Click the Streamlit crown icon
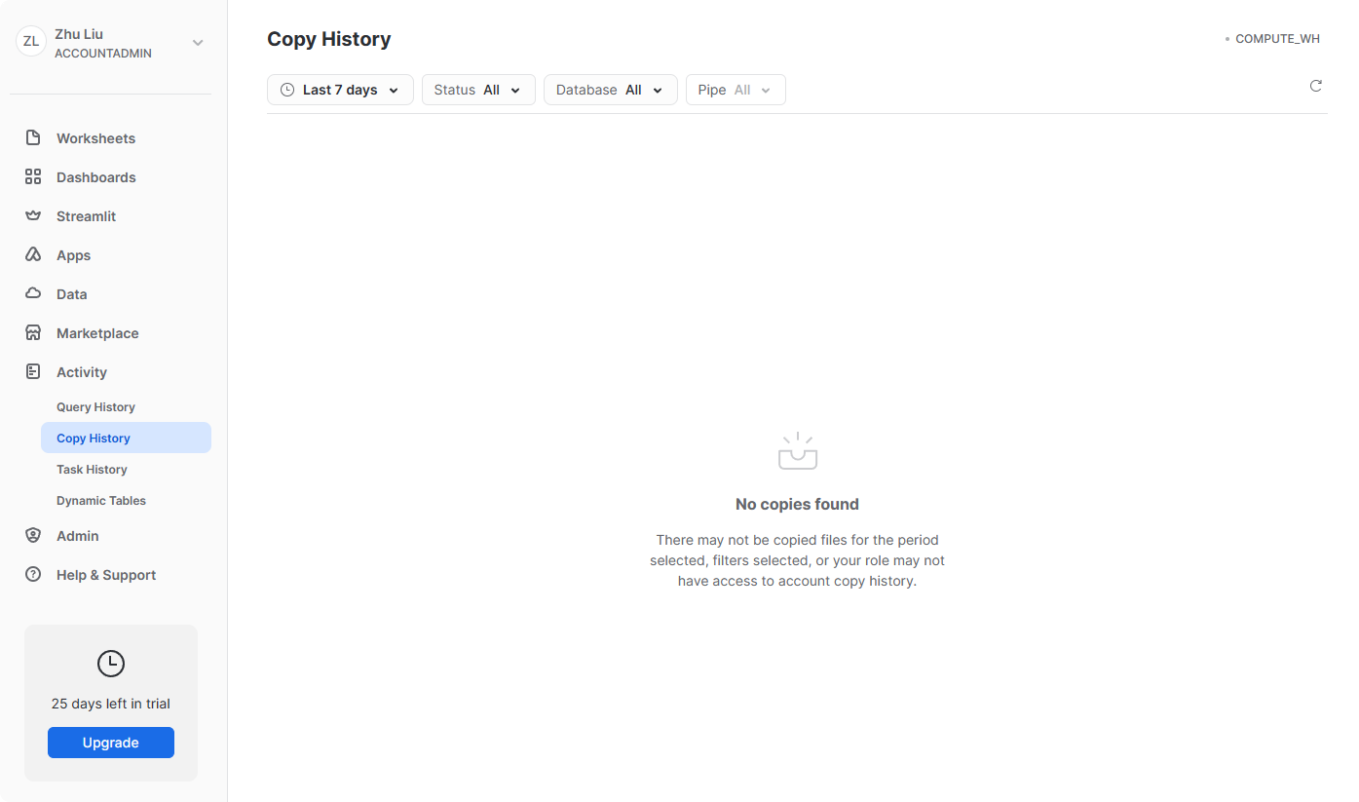The image size is (1359, 802). [x=33, y=216]
